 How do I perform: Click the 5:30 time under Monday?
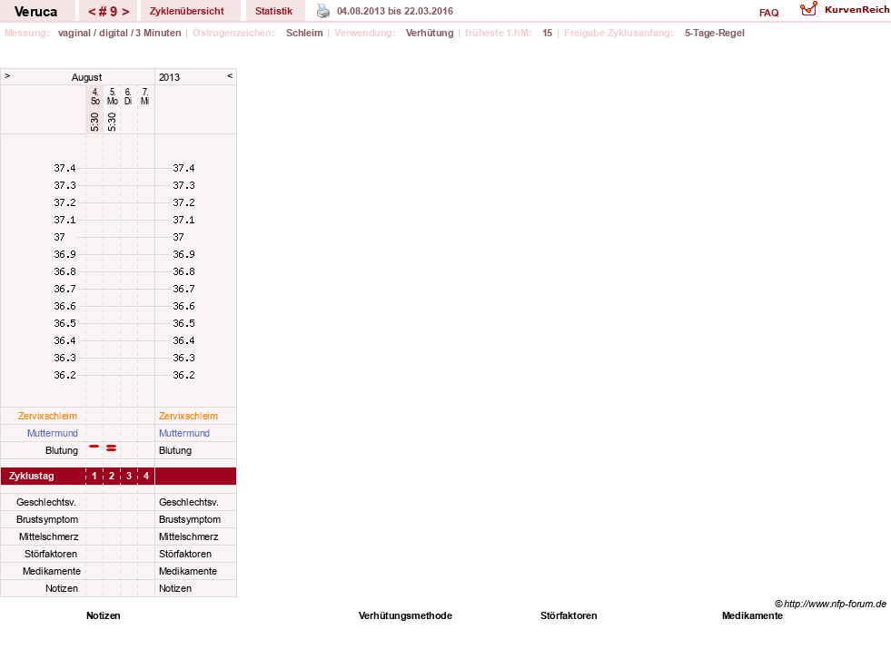[x=112, y=122]
